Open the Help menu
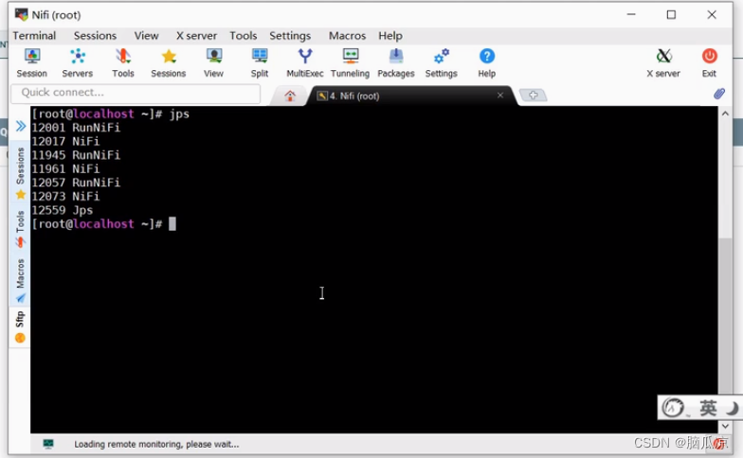 [390, 36]
